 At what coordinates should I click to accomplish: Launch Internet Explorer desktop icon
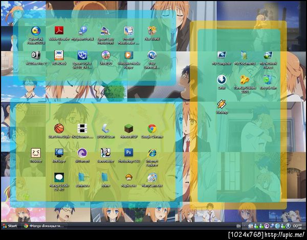pyautogui.click(x=152, y=153)
